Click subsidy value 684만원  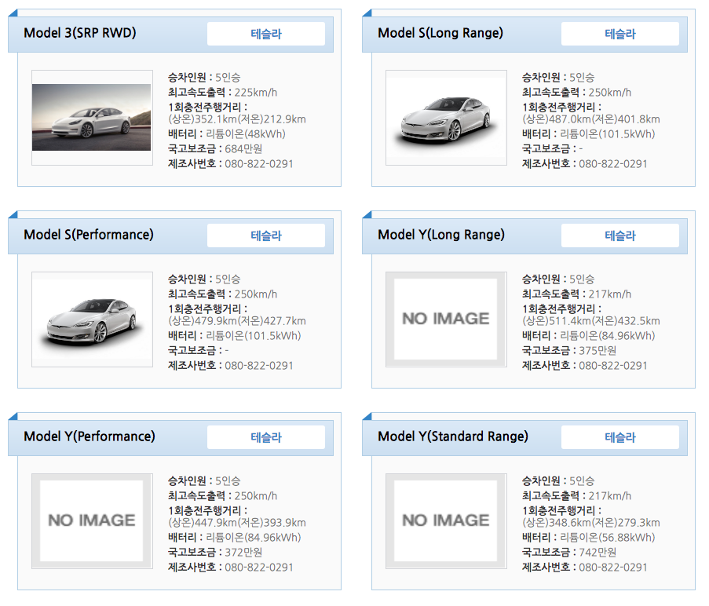click(x=243, y=149)
